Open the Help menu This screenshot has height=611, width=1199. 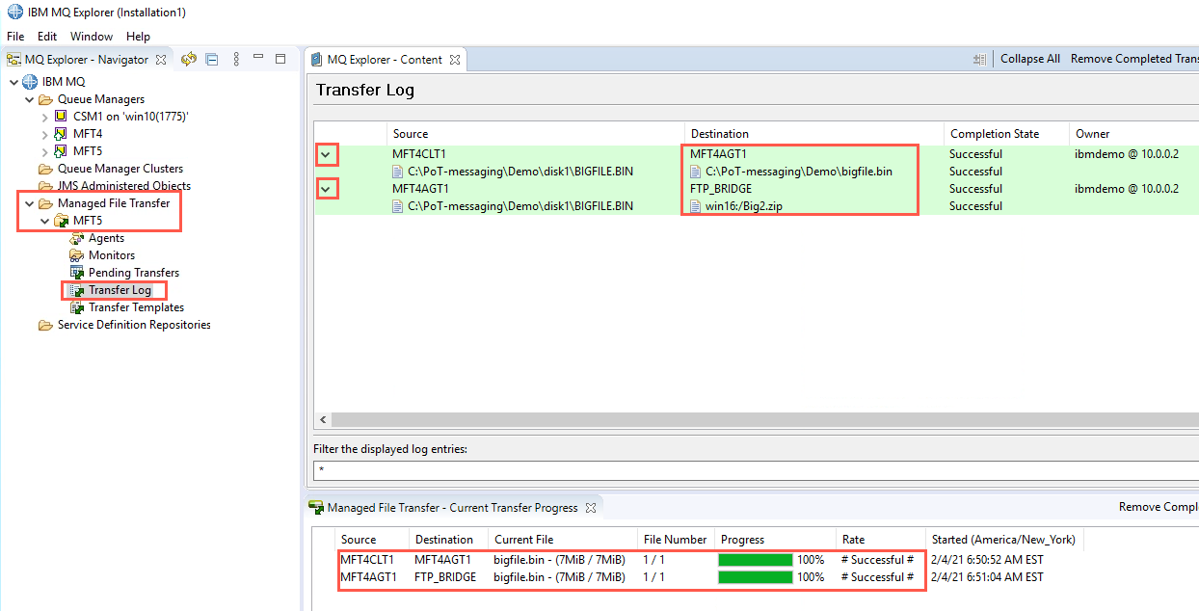(138, 36)
